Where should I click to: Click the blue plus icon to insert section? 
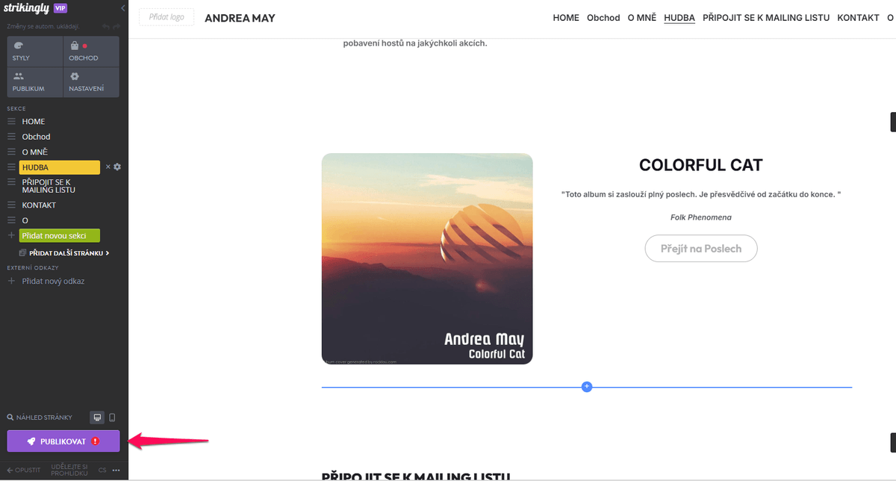click(x=586, y=387)
